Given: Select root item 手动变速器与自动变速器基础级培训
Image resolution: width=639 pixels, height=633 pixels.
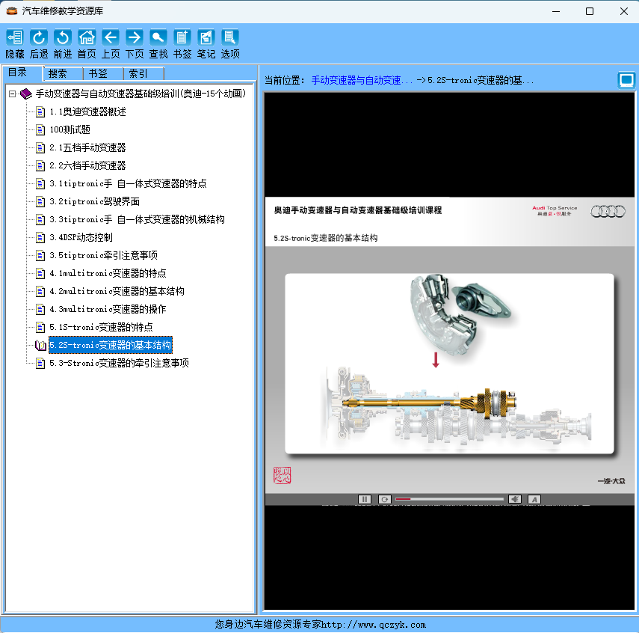Looking at the screenshot, I should (141, 94).
